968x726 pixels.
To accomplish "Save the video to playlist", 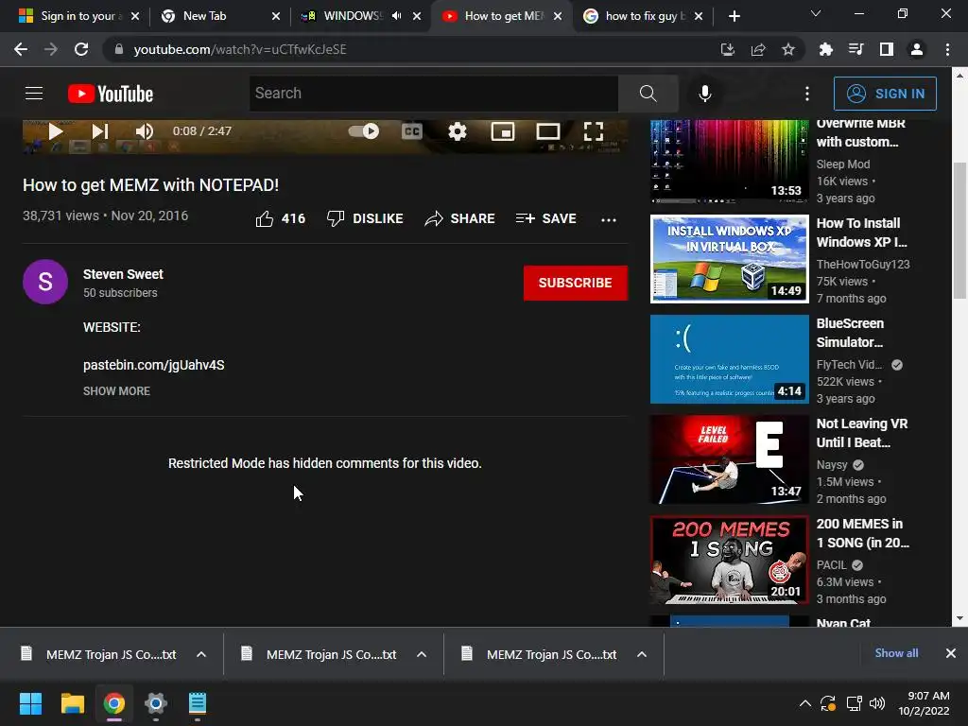I will pos(545,218).
